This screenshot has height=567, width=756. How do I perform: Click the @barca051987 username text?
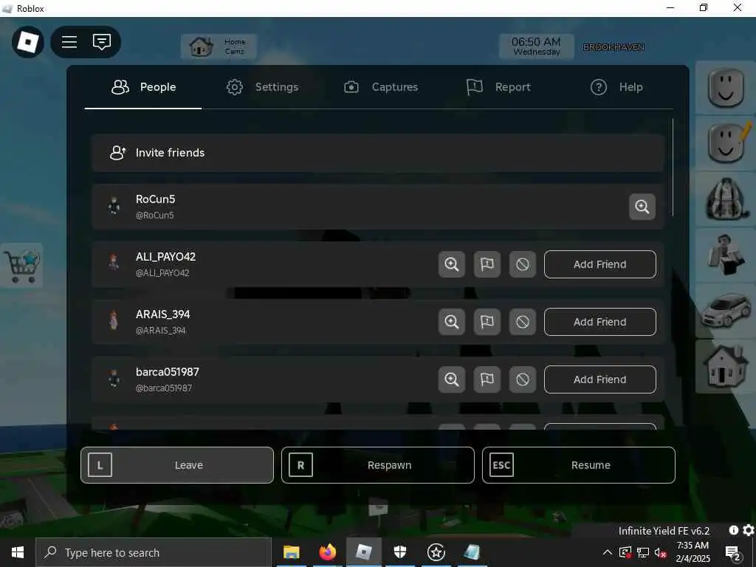click(164, 388)
